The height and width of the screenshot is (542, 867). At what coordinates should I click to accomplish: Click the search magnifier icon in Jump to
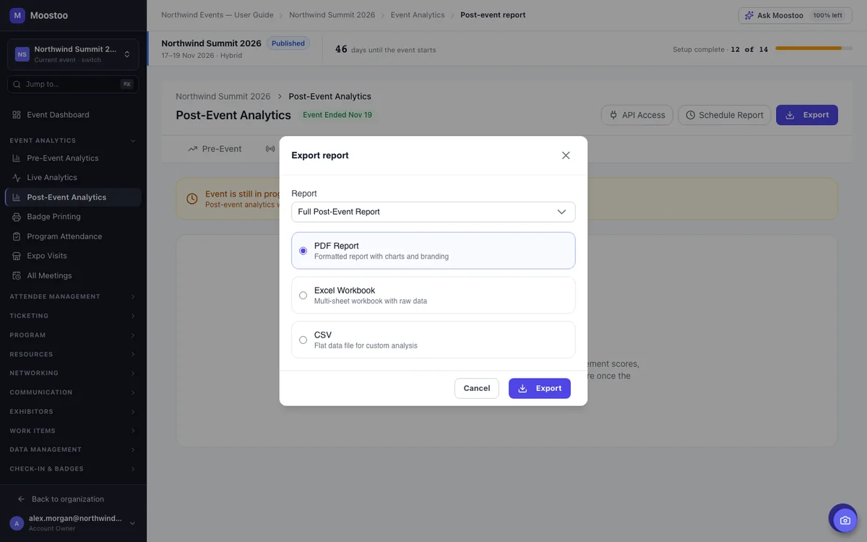point(17,84)
